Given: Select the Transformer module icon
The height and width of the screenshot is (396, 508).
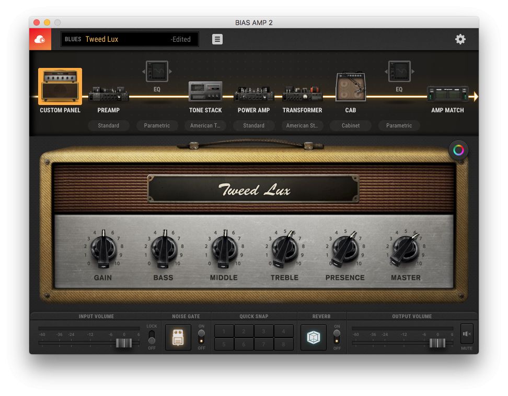Looking at the screenshot, I should (302, 95).
